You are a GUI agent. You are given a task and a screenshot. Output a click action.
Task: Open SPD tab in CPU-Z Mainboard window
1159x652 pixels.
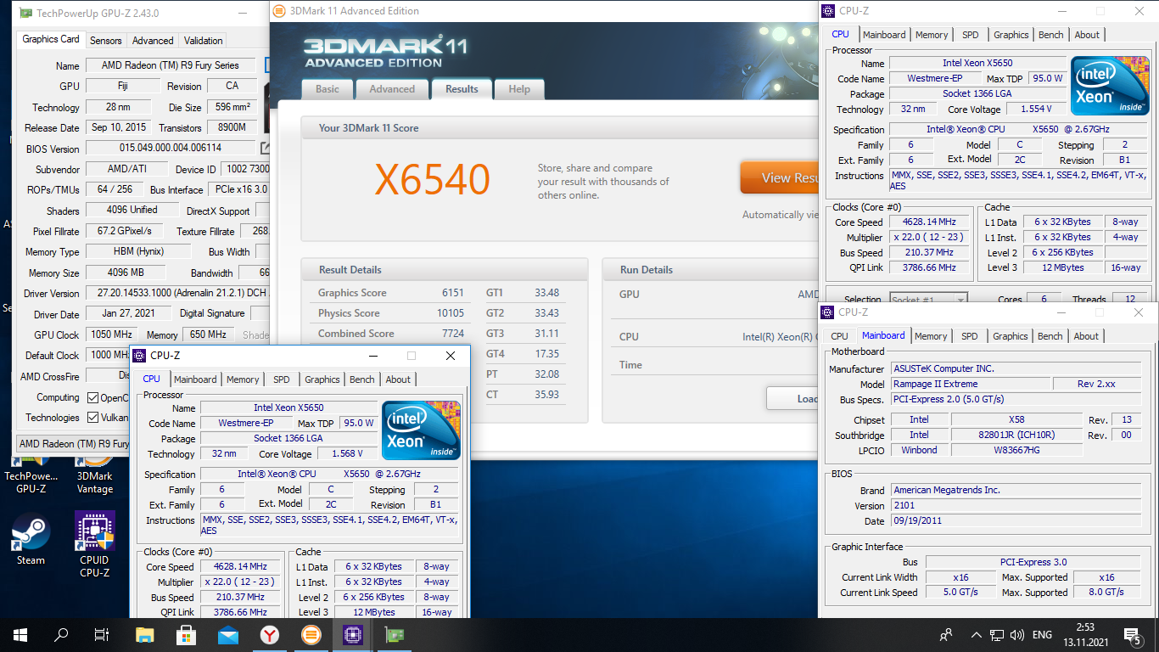[969, 336]
